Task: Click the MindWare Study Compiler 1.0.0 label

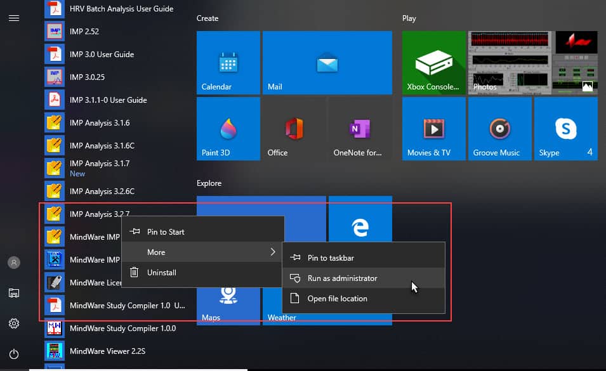Action: [122, 328]
